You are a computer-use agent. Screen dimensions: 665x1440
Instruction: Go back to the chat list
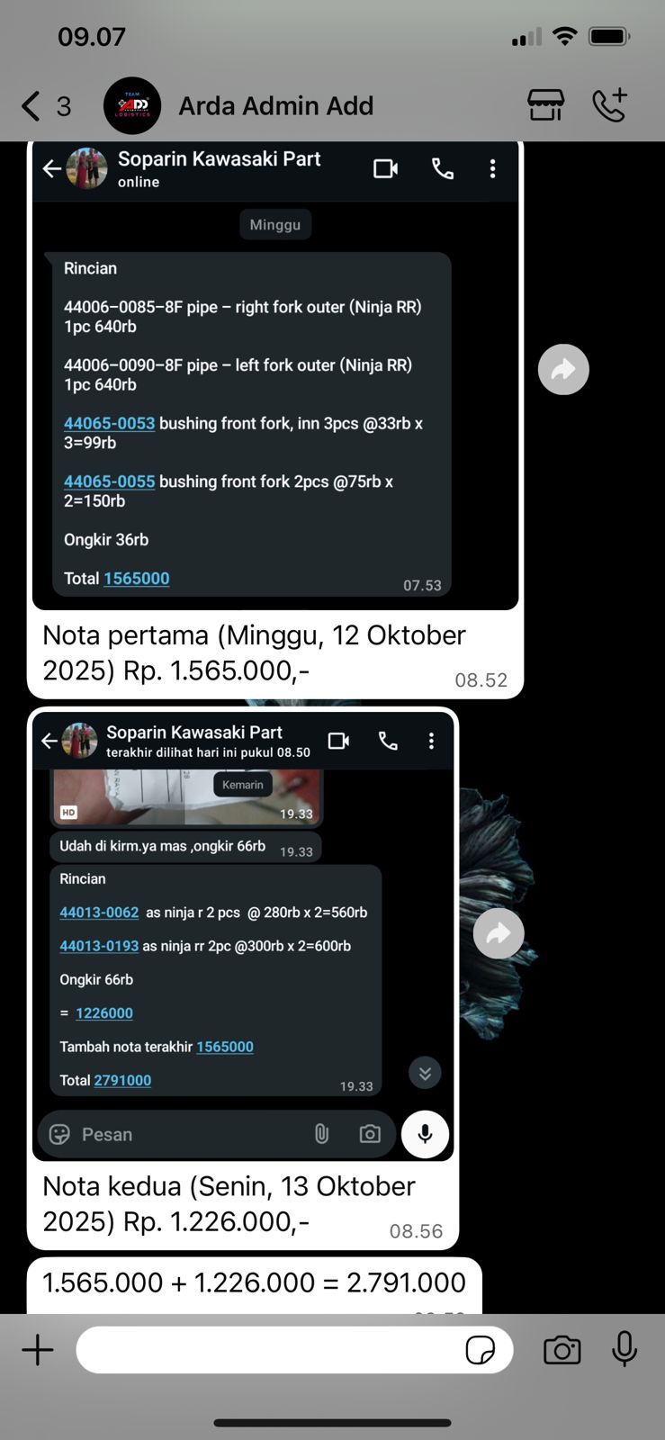pyautogui.click(x=45, y=106)
